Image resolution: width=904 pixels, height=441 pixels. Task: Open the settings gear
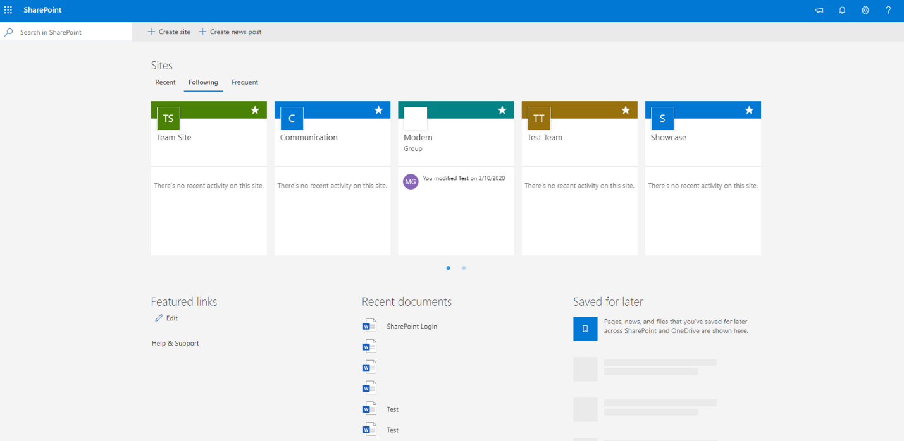(865, 10)
